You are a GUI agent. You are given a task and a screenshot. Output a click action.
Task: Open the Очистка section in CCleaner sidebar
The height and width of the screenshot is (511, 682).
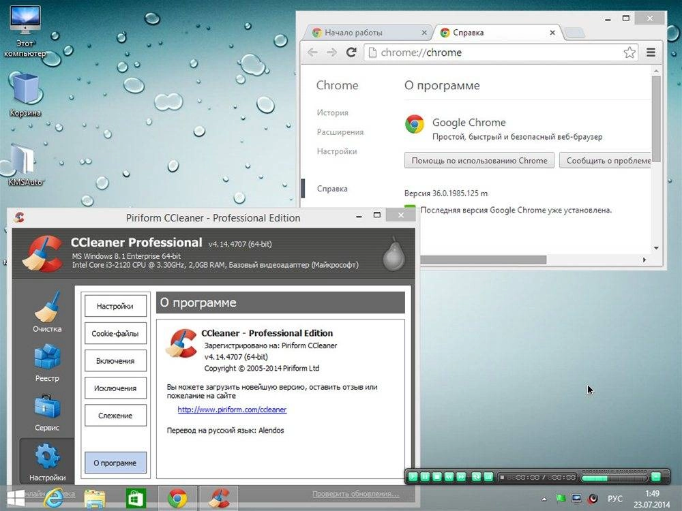coord(47,312)
